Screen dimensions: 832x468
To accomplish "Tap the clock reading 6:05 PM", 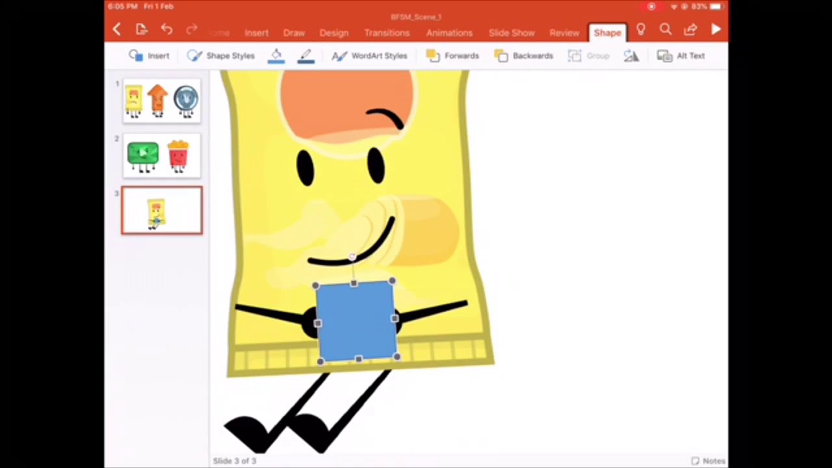I will point(122,6).
